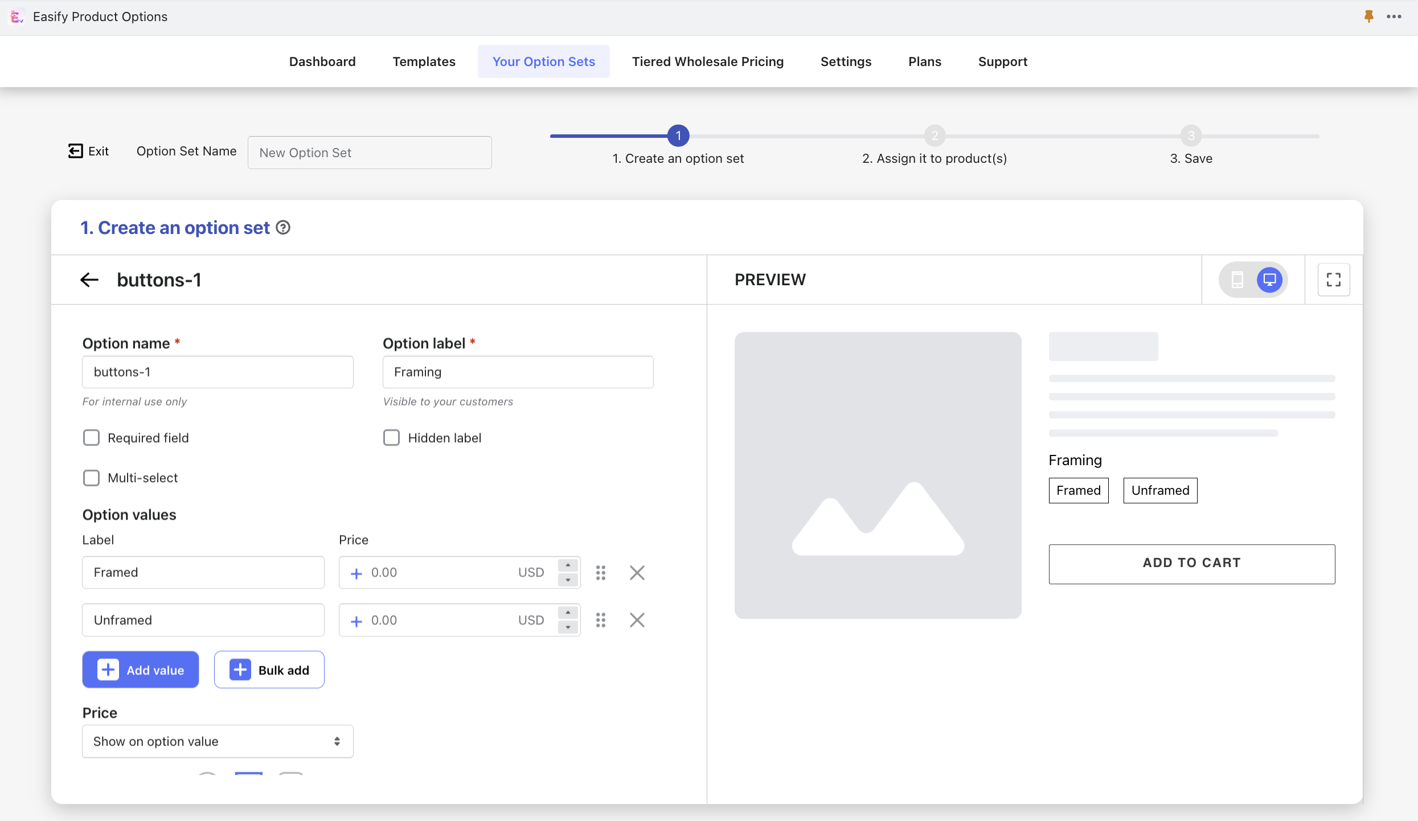Click the Option Set Name field
Viewport: 1418px width, 821px height.
[x=370, y=153]
